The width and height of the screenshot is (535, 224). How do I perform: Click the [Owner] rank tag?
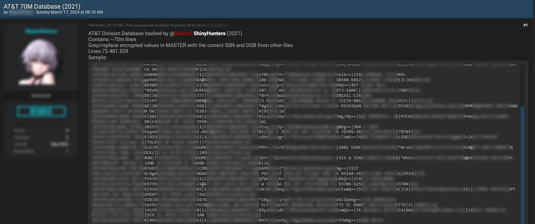tap(184, 33)
